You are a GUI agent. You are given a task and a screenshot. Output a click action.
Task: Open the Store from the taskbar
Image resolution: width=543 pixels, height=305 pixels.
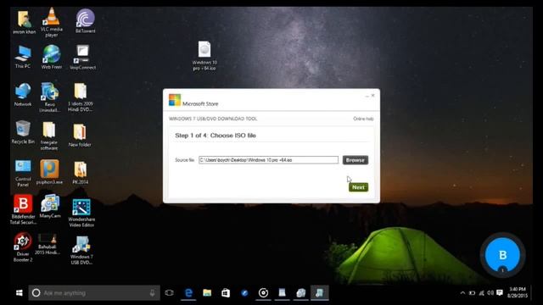click(x=226, y=293)
